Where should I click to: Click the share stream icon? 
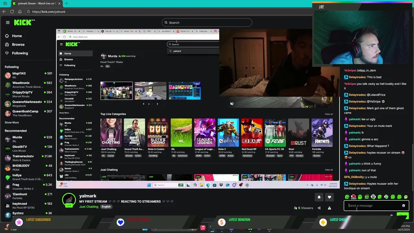(x=319, y=208)
